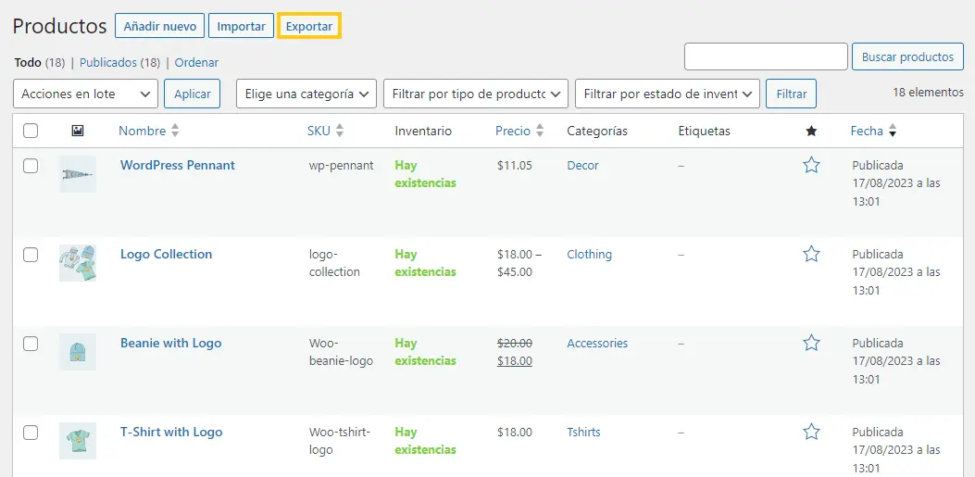Click the image column header icon
Screen dimensions: 975x477
tap(78, 131)
